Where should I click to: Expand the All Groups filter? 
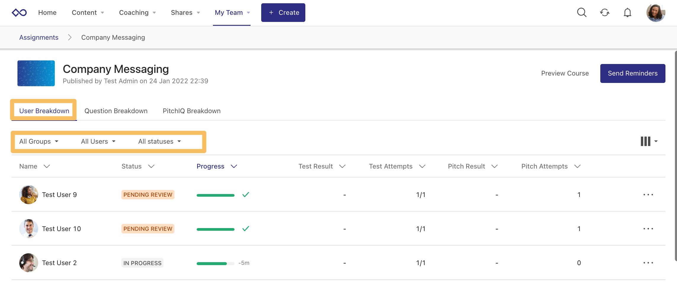(39, 141)
